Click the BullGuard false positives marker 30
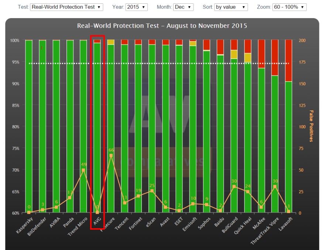 point(234,186)
